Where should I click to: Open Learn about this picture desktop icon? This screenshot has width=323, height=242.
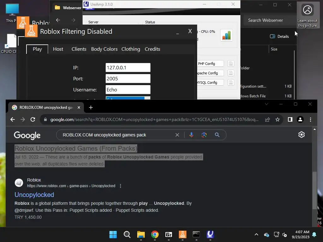tap(307, 15)
